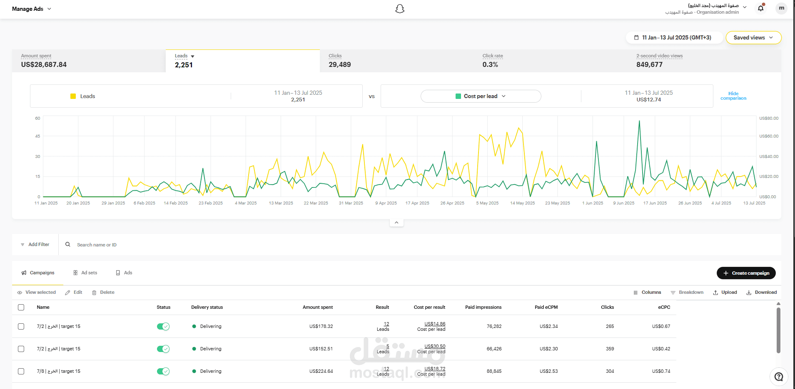Click the Breakdown icon
Image resolution: width=795 pixels, height=389 pixels.
[673, 293]
